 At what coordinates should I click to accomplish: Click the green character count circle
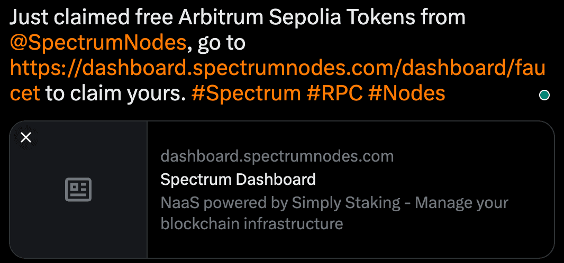coord(544,96)
